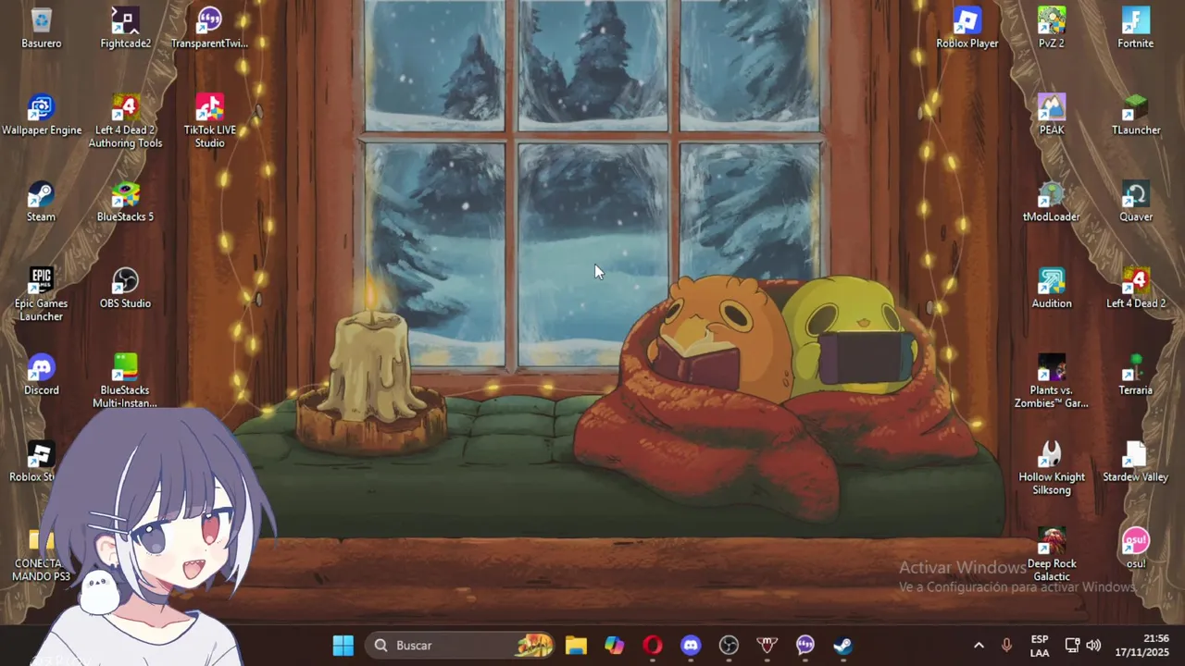Click the microphone tray indicator

(x=1006, y=645)
